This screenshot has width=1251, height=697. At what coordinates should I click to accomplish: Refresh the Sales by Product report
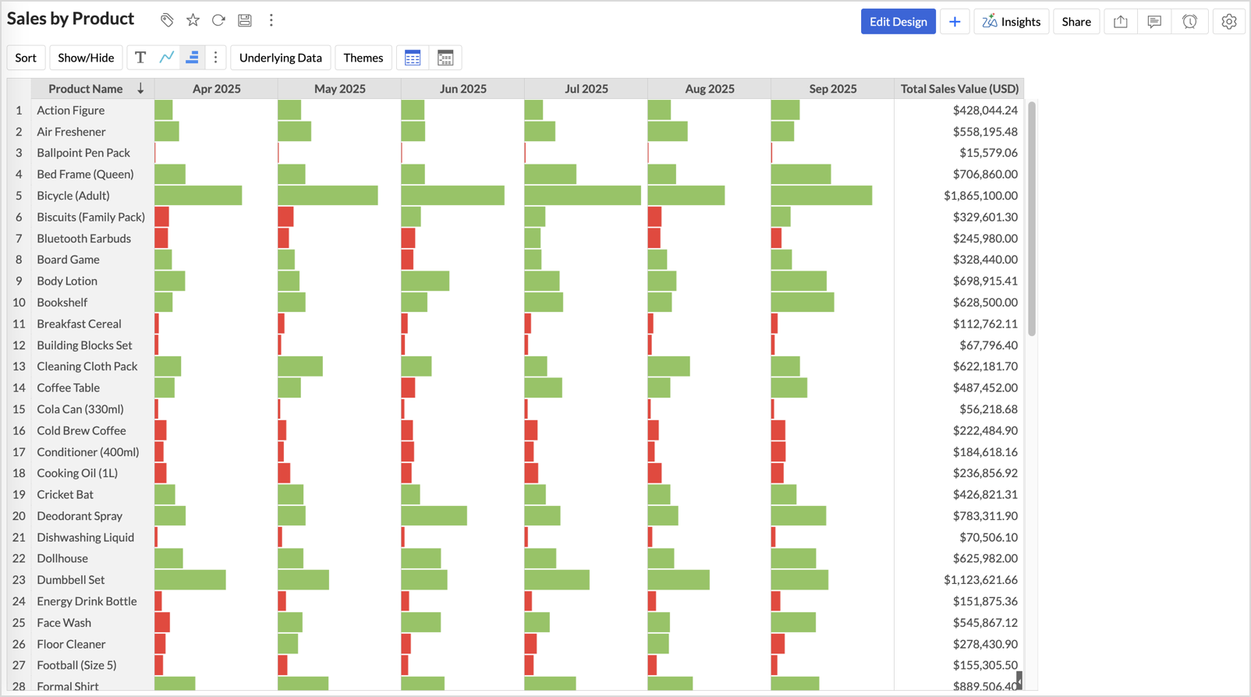[218, 20]
